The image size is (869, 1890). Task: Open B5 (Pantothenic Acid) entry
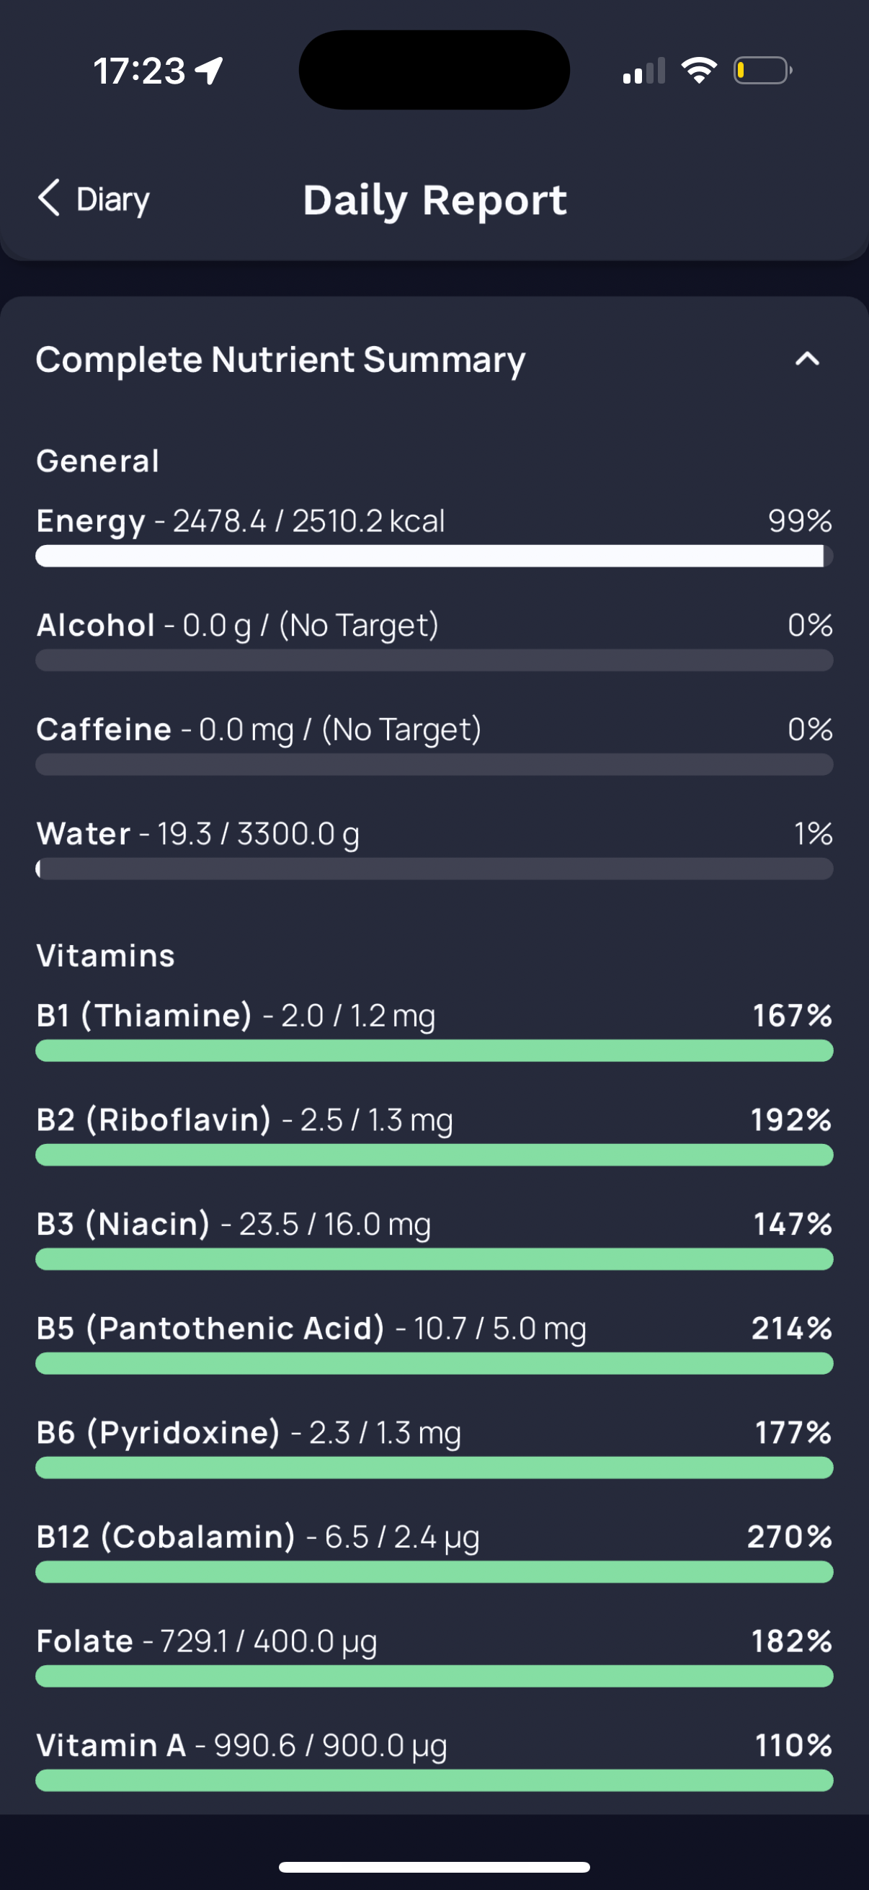click(434, 1343)
